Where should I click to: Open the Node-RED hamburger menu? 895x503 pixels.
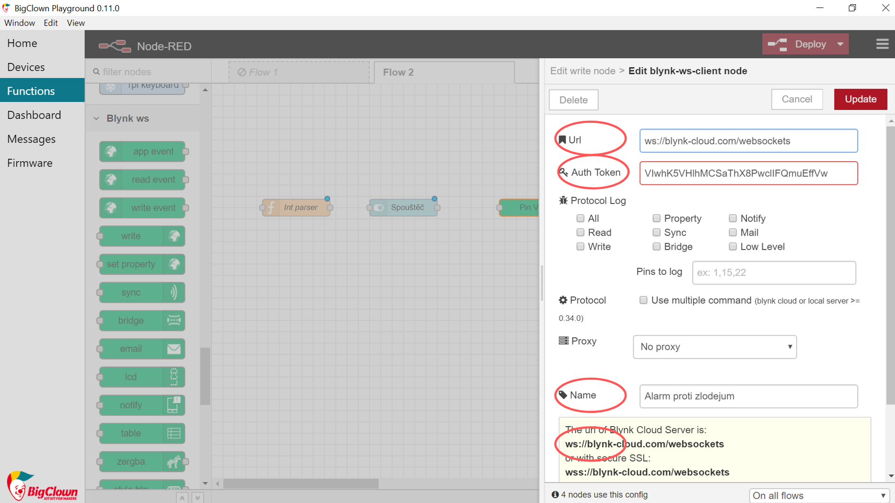point(882,44)
